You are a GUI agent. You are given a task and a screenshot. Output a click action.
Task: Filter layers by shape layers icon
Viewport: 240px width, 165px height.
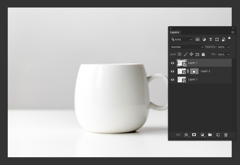[x=217, y=39]
